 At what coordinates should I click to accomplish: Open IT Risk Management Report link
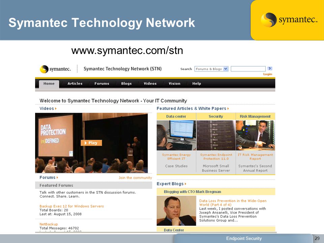pos(255,157)
